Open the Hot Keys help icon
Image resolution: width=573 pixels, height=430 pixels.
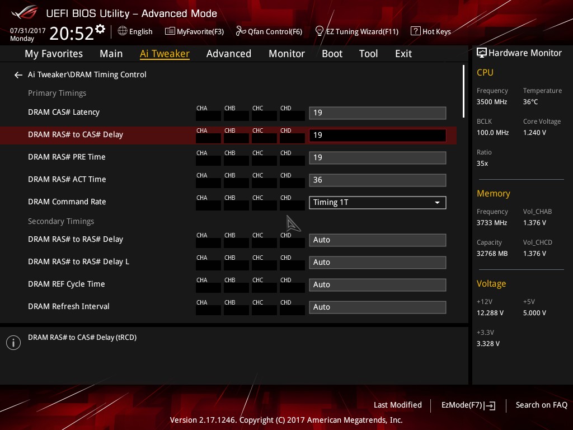click(415, 31)
